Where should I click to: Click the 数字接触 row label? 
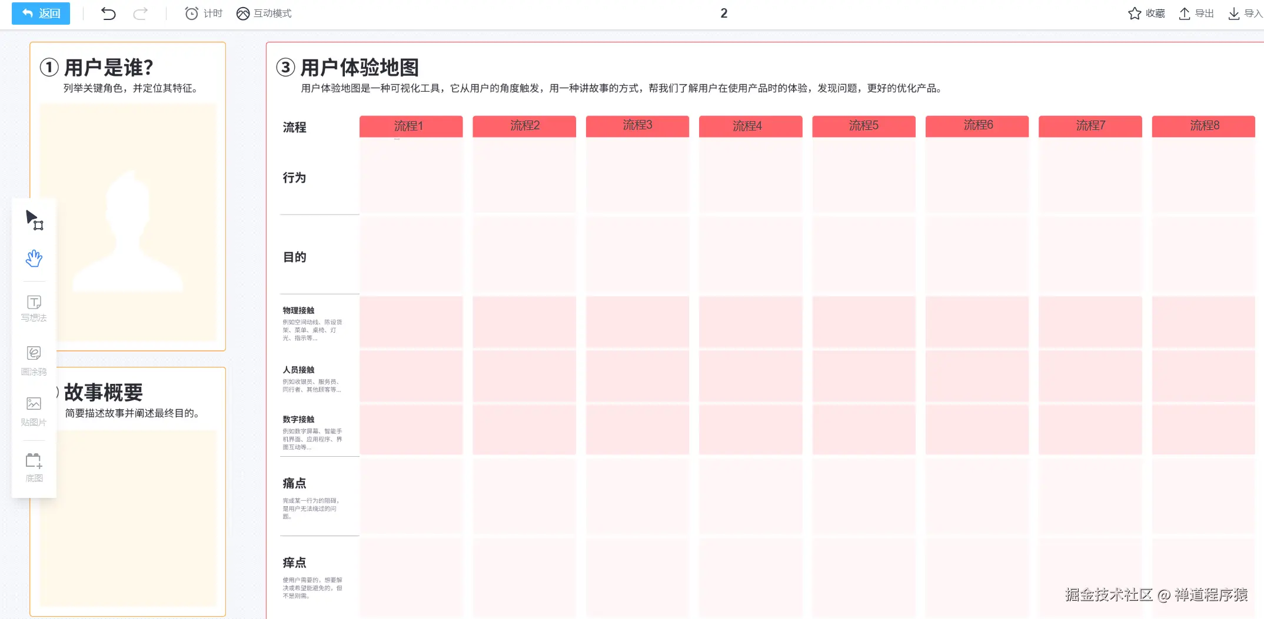(298, 419)
